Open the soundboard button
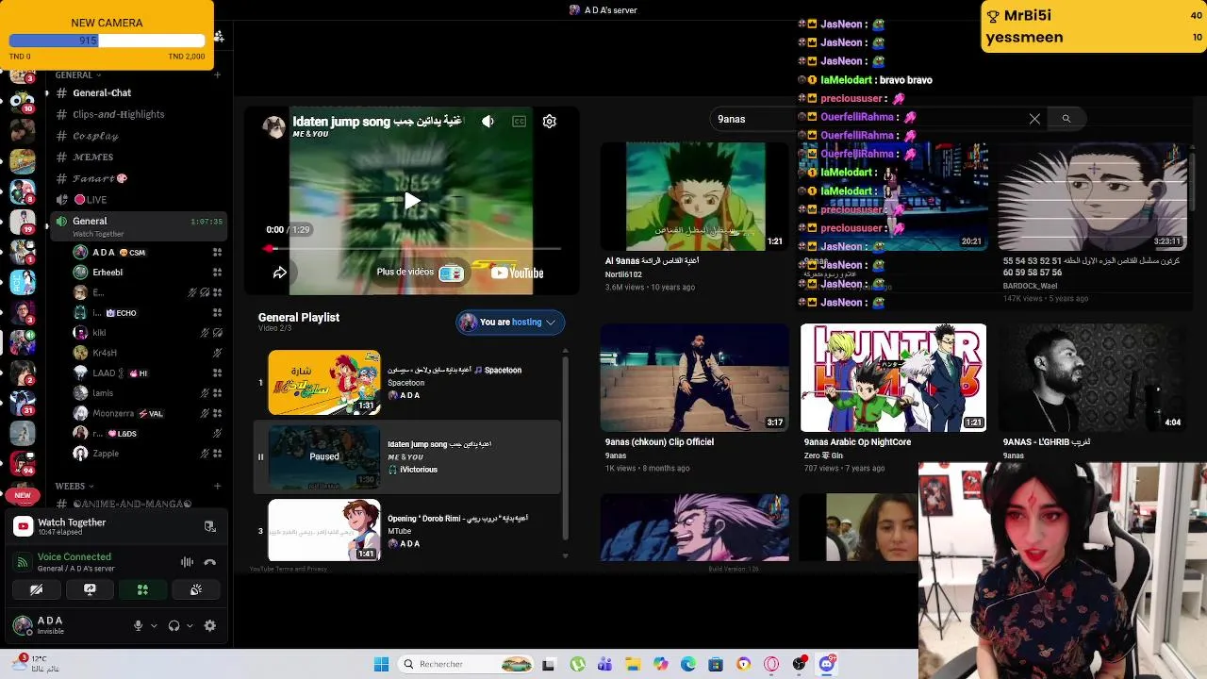 196,589
